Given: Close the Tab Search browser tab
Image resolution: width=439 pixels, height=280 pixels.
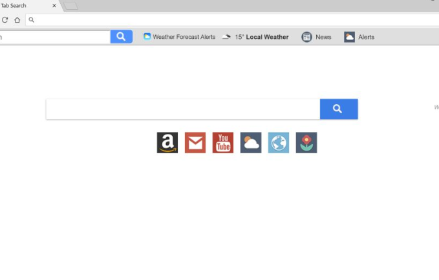Looking at the screenshot, I should pyautogui.click(x=54, y=6).
